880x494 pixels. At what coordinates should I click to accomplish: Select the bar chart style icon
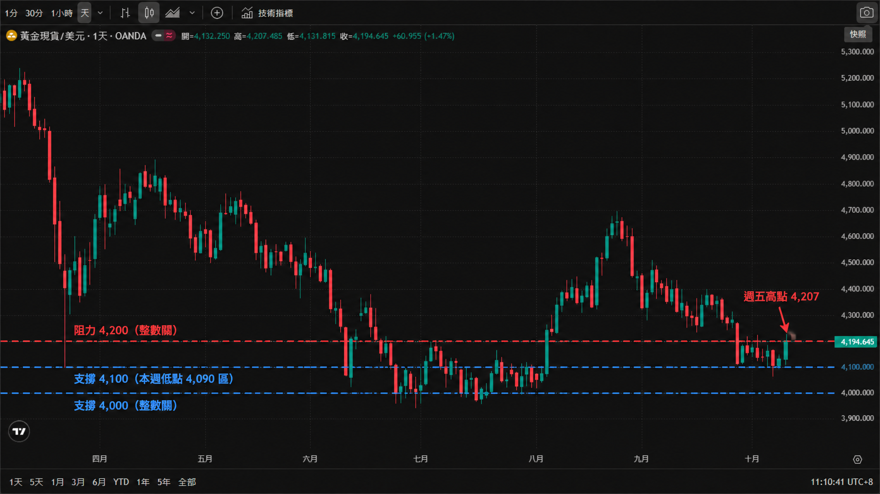coord(125,13)
